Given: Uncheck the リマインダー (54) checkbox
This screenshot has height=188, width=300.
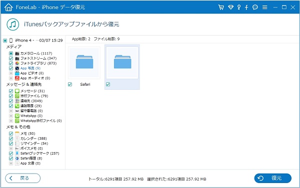Looking at the screenshot, I should click(11, 144).
